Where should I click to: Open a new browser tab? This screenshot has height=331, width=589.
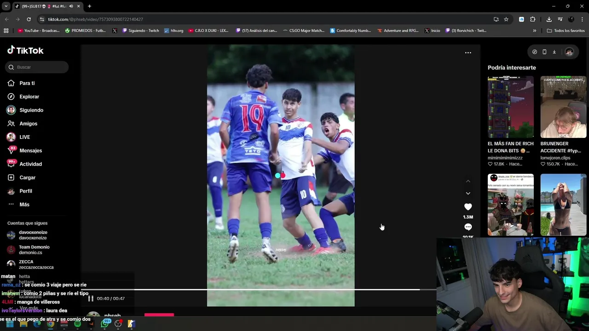pos(89,6)
